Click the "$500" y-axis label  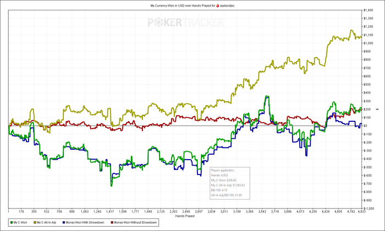click(x=367, y=84)
